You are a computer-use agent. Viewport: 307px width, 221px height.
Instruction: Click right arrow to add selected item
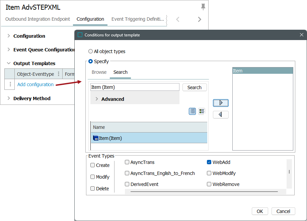pyautogui.click(x=221, y=103)
